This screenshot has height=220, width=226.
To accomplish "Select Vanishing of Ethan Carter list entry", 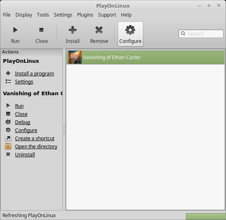I will [x=145, y=57].
